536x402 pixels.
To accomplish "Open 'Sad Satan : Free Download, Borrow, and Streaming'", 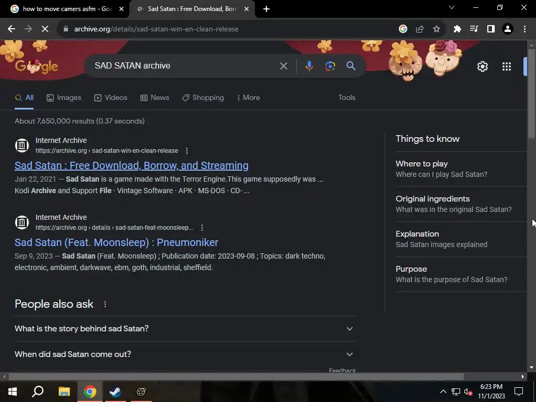I will (x=131, y=165).
